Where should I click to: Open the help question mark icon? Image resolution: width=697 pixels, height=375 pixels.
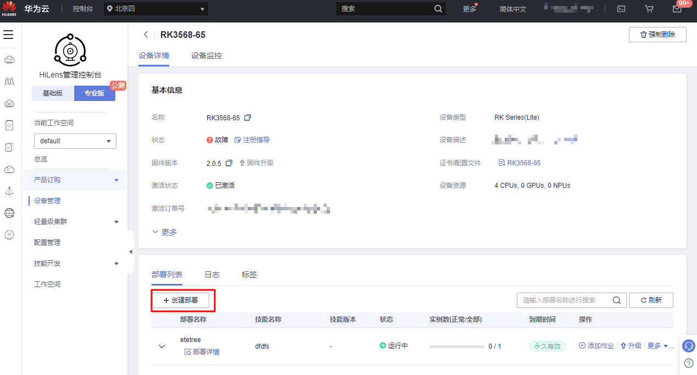688,363
